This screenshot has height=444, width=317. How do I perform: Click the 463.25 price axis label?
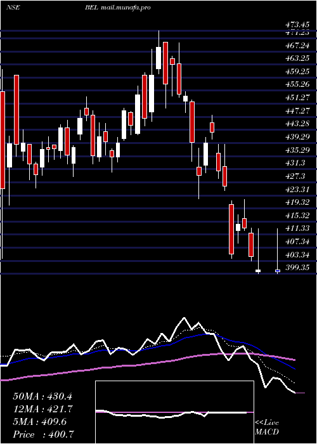[297, 58]
